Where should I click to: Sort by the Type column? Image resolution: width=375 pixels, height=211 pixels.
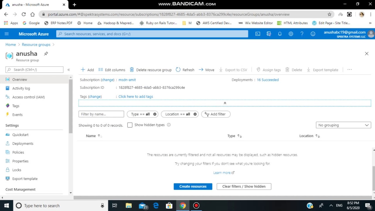point(235,136)
